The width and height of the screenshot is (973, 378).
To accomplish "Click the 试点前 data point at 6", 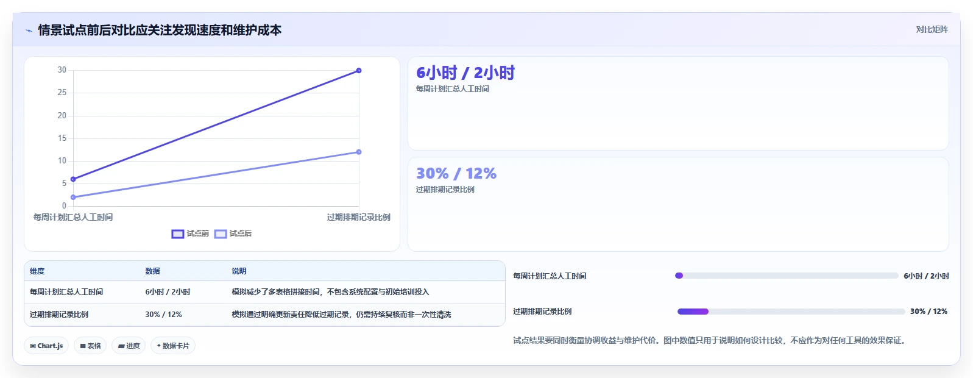I will tap(73, 179).
